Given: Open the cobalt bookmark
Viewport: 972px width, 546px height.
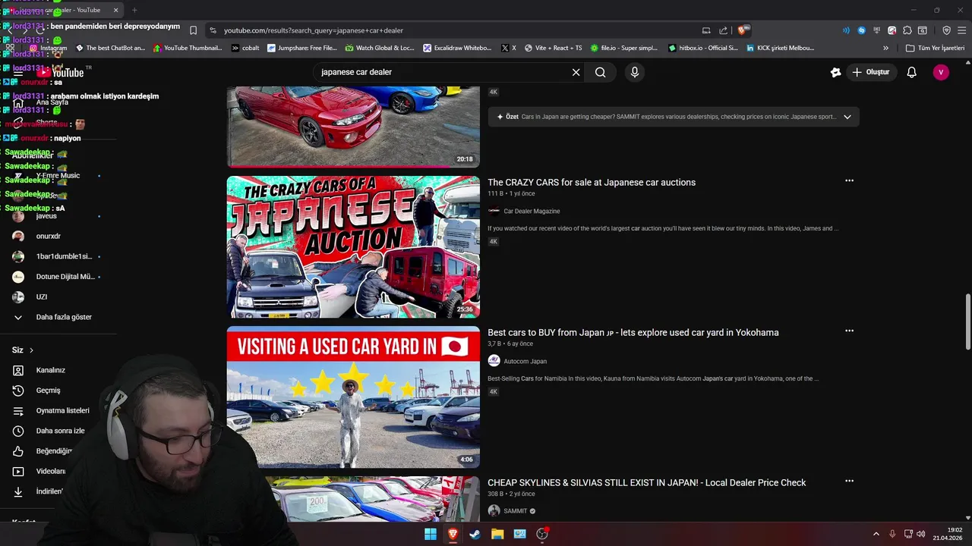Looking at the screenshot, I should pyautogui.click(x=245, y=48).
